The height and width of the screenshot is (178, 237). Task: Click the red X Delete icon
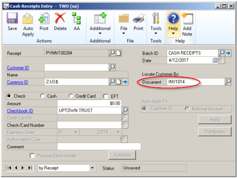tap(60, 18)
